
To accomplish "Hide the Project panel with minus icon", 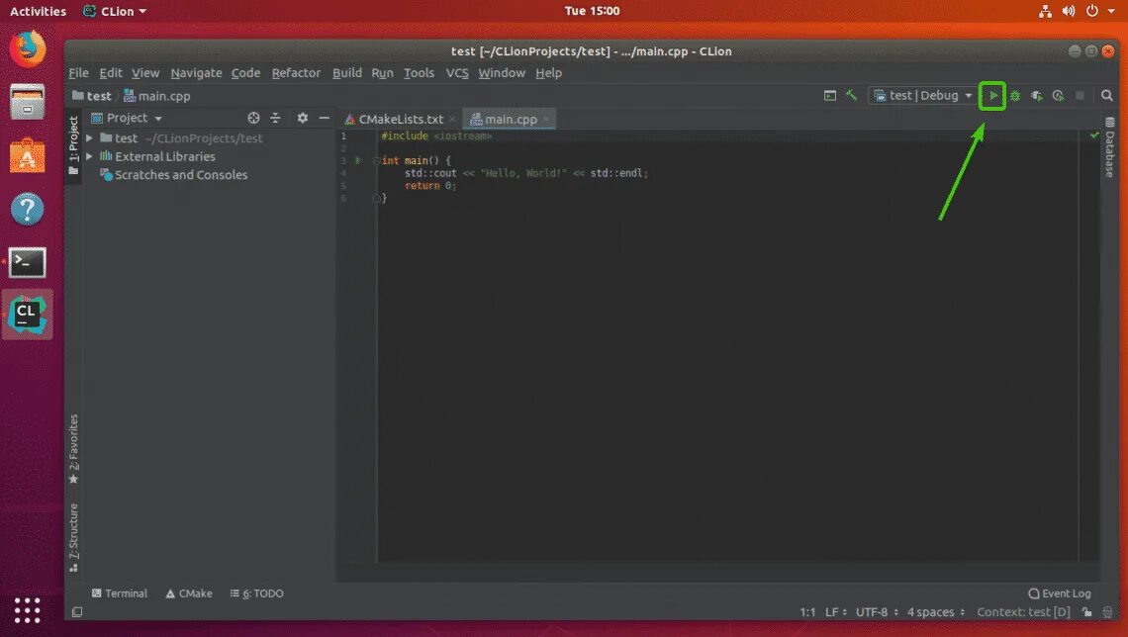I will coord(325,118).
